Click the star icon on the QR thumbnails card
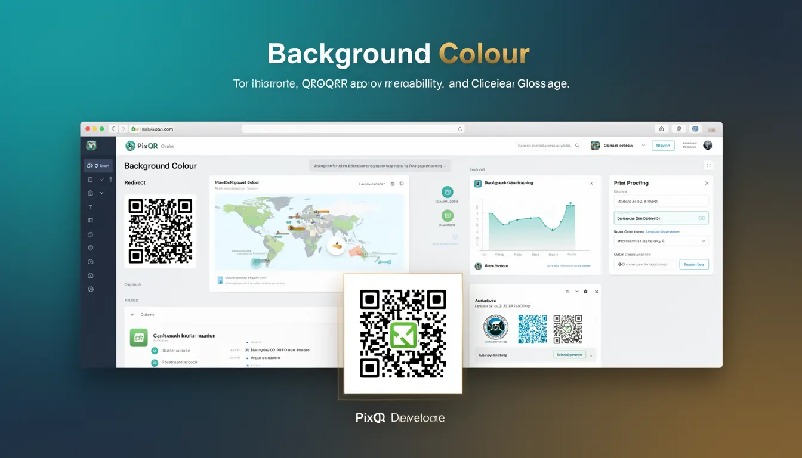Screen dimensions: 802x458 pyautogui.click(x=585, y=292)
